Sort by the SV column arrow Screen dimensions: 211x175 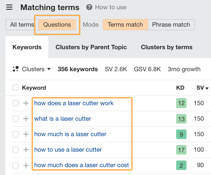click(207, 88)
